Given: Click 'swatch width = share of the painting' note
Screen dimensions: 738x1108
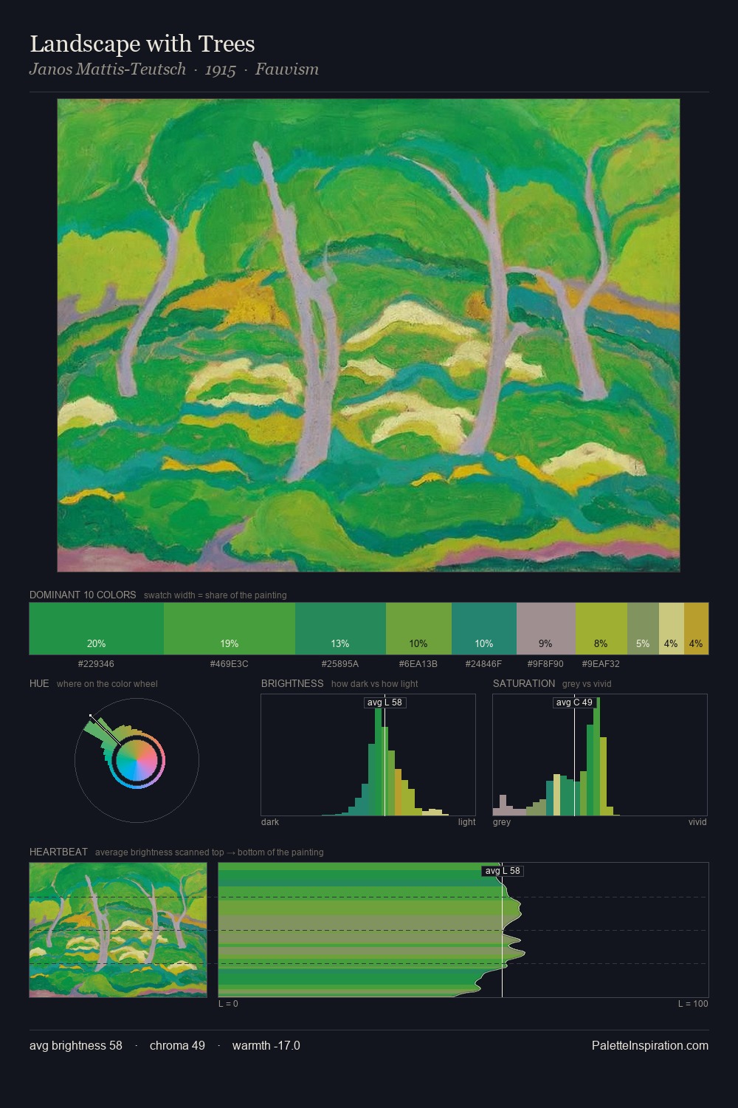Looking at the screenshot, I should pyautogui.click(x=215, y=595).
